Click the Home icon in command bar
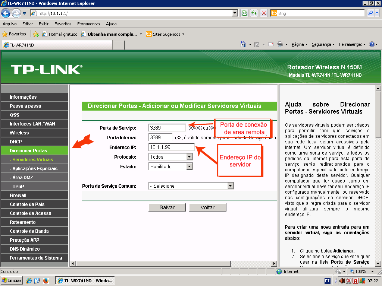This screenshot has height=286, width=382. [x=243, y=45]
